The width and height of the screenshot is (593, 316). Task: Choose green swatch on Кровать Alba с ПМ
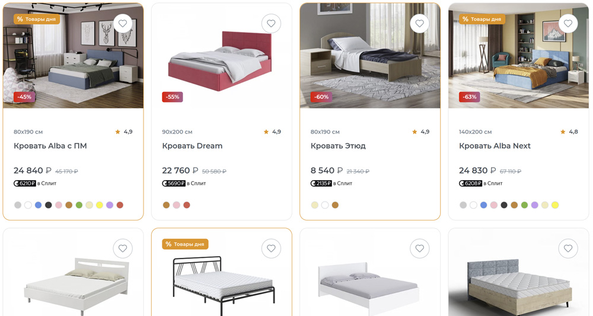pyautogui.click(x=79, y=205)
